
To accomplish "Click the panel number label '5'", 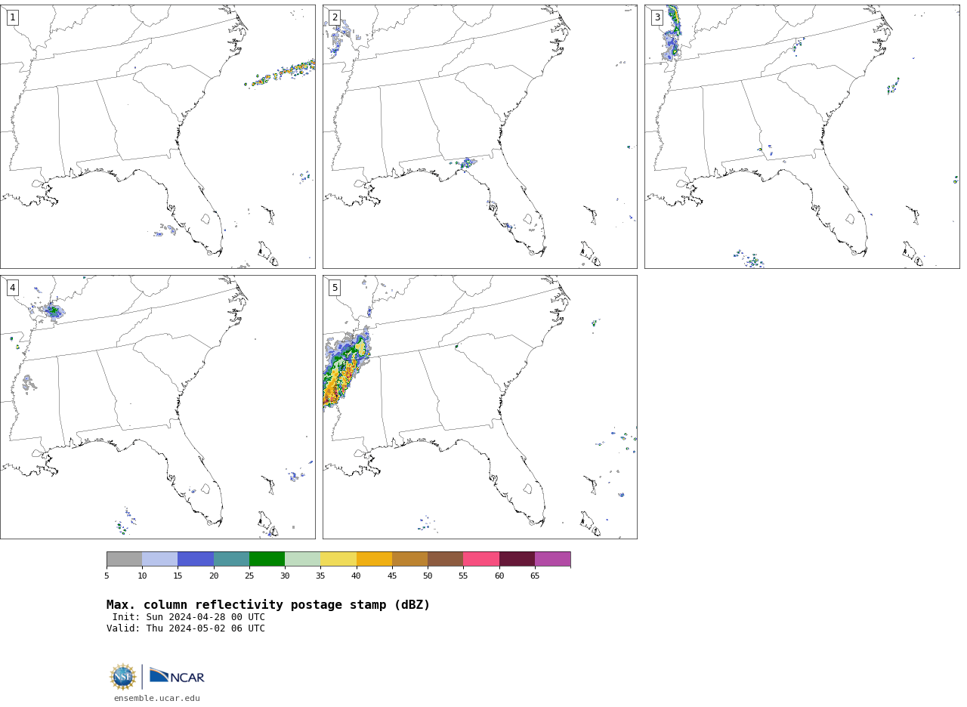I will pyautogui.click(x=335, y=288).
